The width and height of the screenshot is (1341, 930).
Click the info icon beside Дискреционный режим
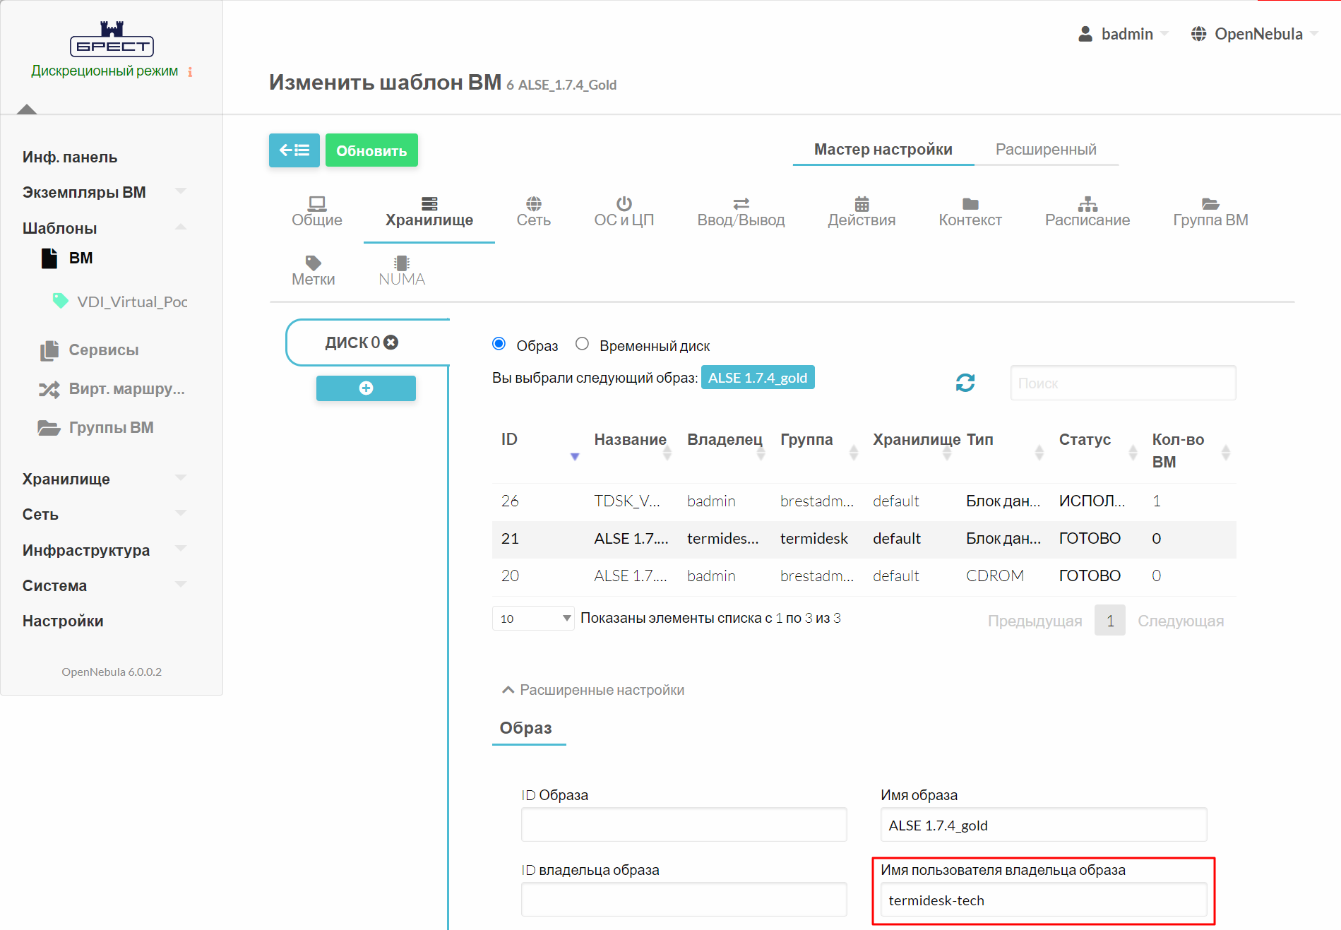(x=190, y=72)
